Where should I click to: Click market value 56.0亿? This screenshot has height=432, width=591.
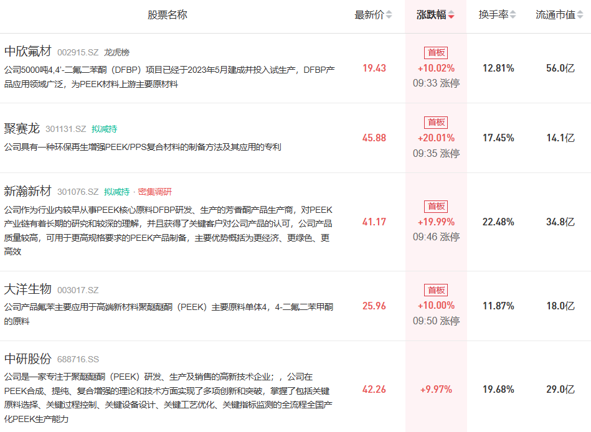560,68
